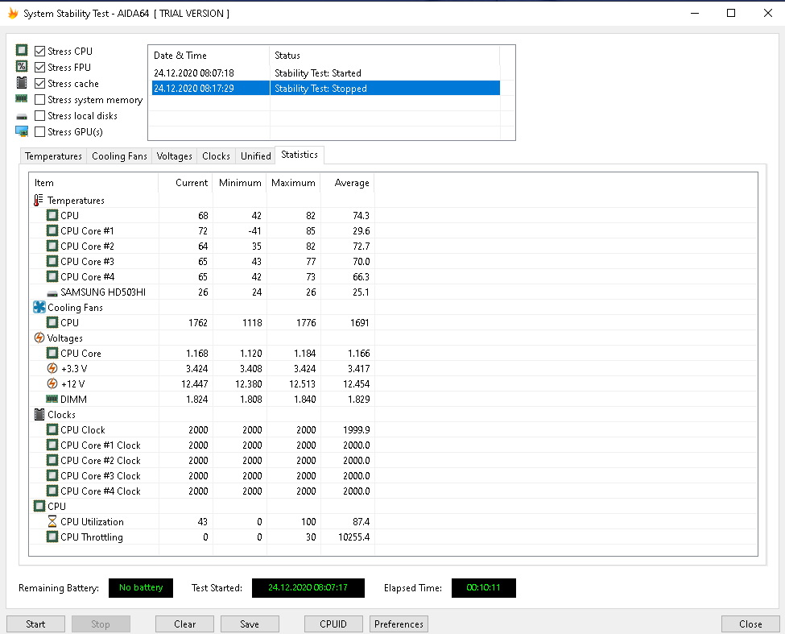This screenshot has width=785, height=634.
Task: Click the Stress cache chip icon
Action: [22, 83]
